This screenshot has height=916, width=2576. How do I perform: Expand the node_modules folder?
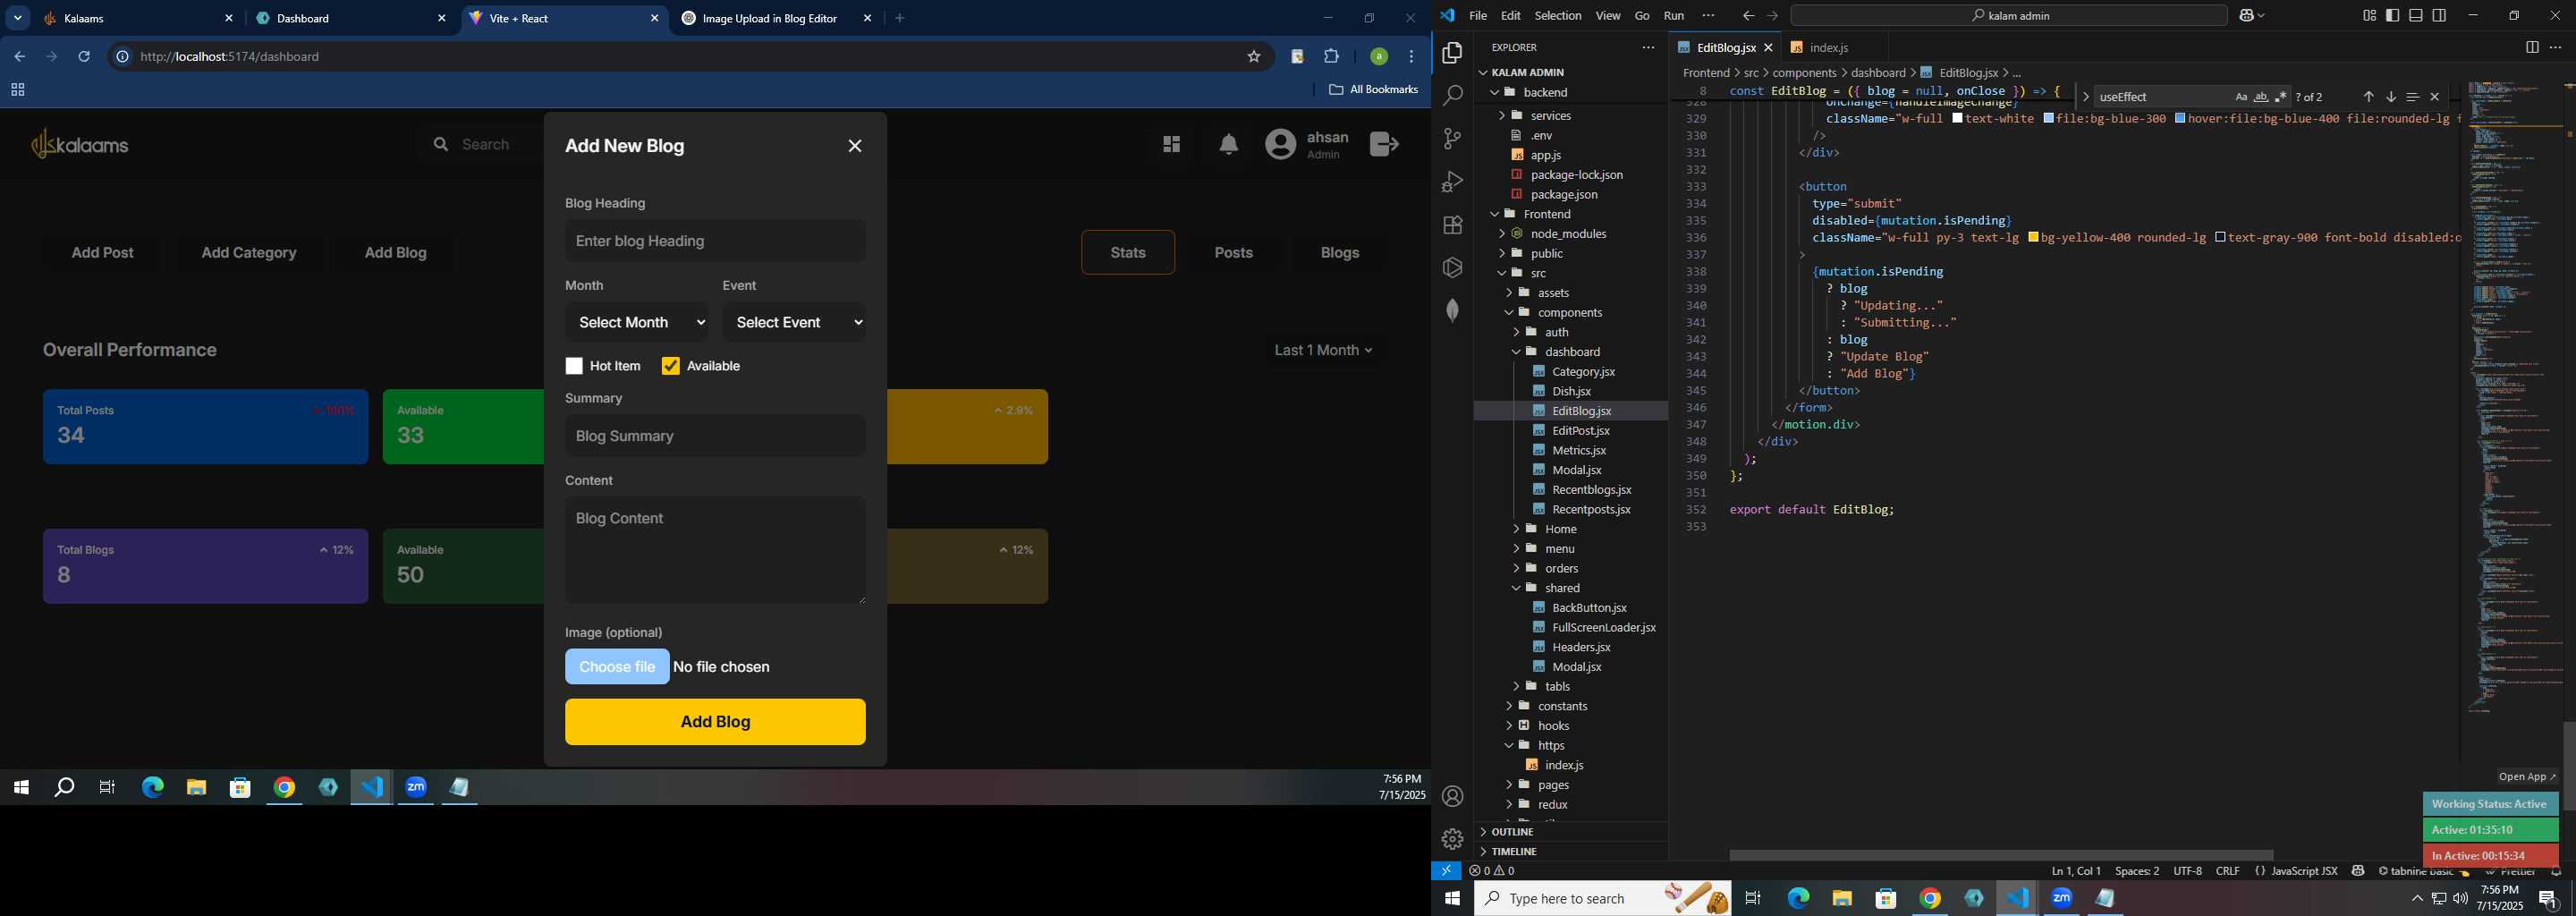click(1567, 234)
